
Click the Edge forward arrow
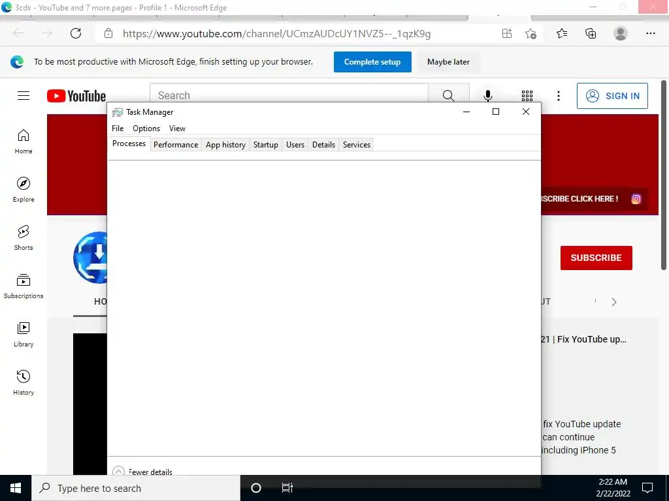(x=47, y=34)
